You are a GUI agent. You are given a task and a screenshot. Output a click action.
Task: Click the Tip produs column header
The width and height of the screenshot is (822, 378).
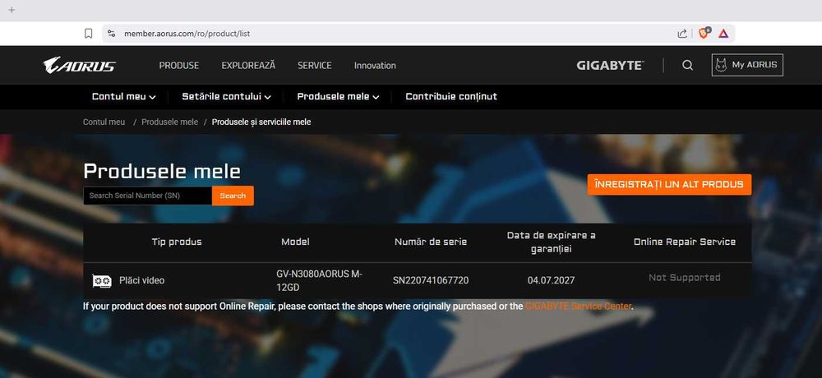pos(177,242)
